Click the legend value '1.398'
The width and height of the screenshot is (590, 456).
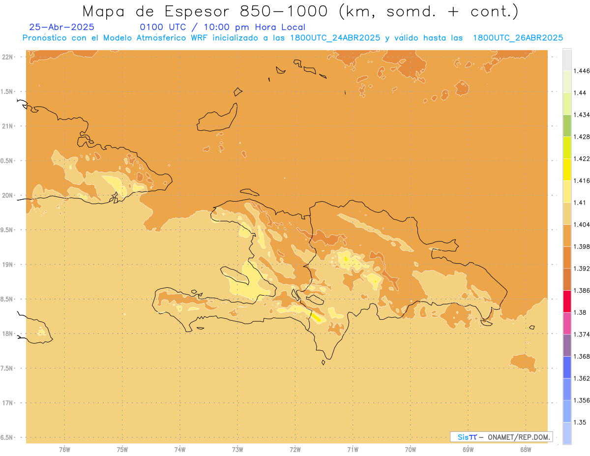(581, 246)
